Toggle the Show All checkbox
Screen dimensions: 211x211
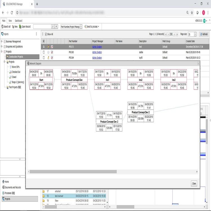pos(46,34)
